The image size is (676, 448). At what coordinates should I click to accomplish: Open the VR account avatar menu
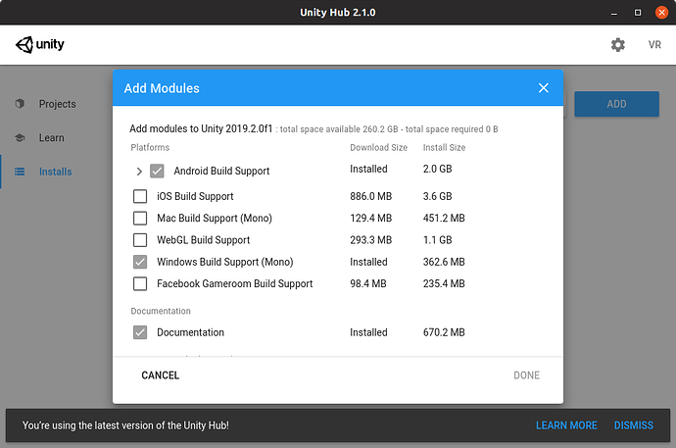coord(654,45)
